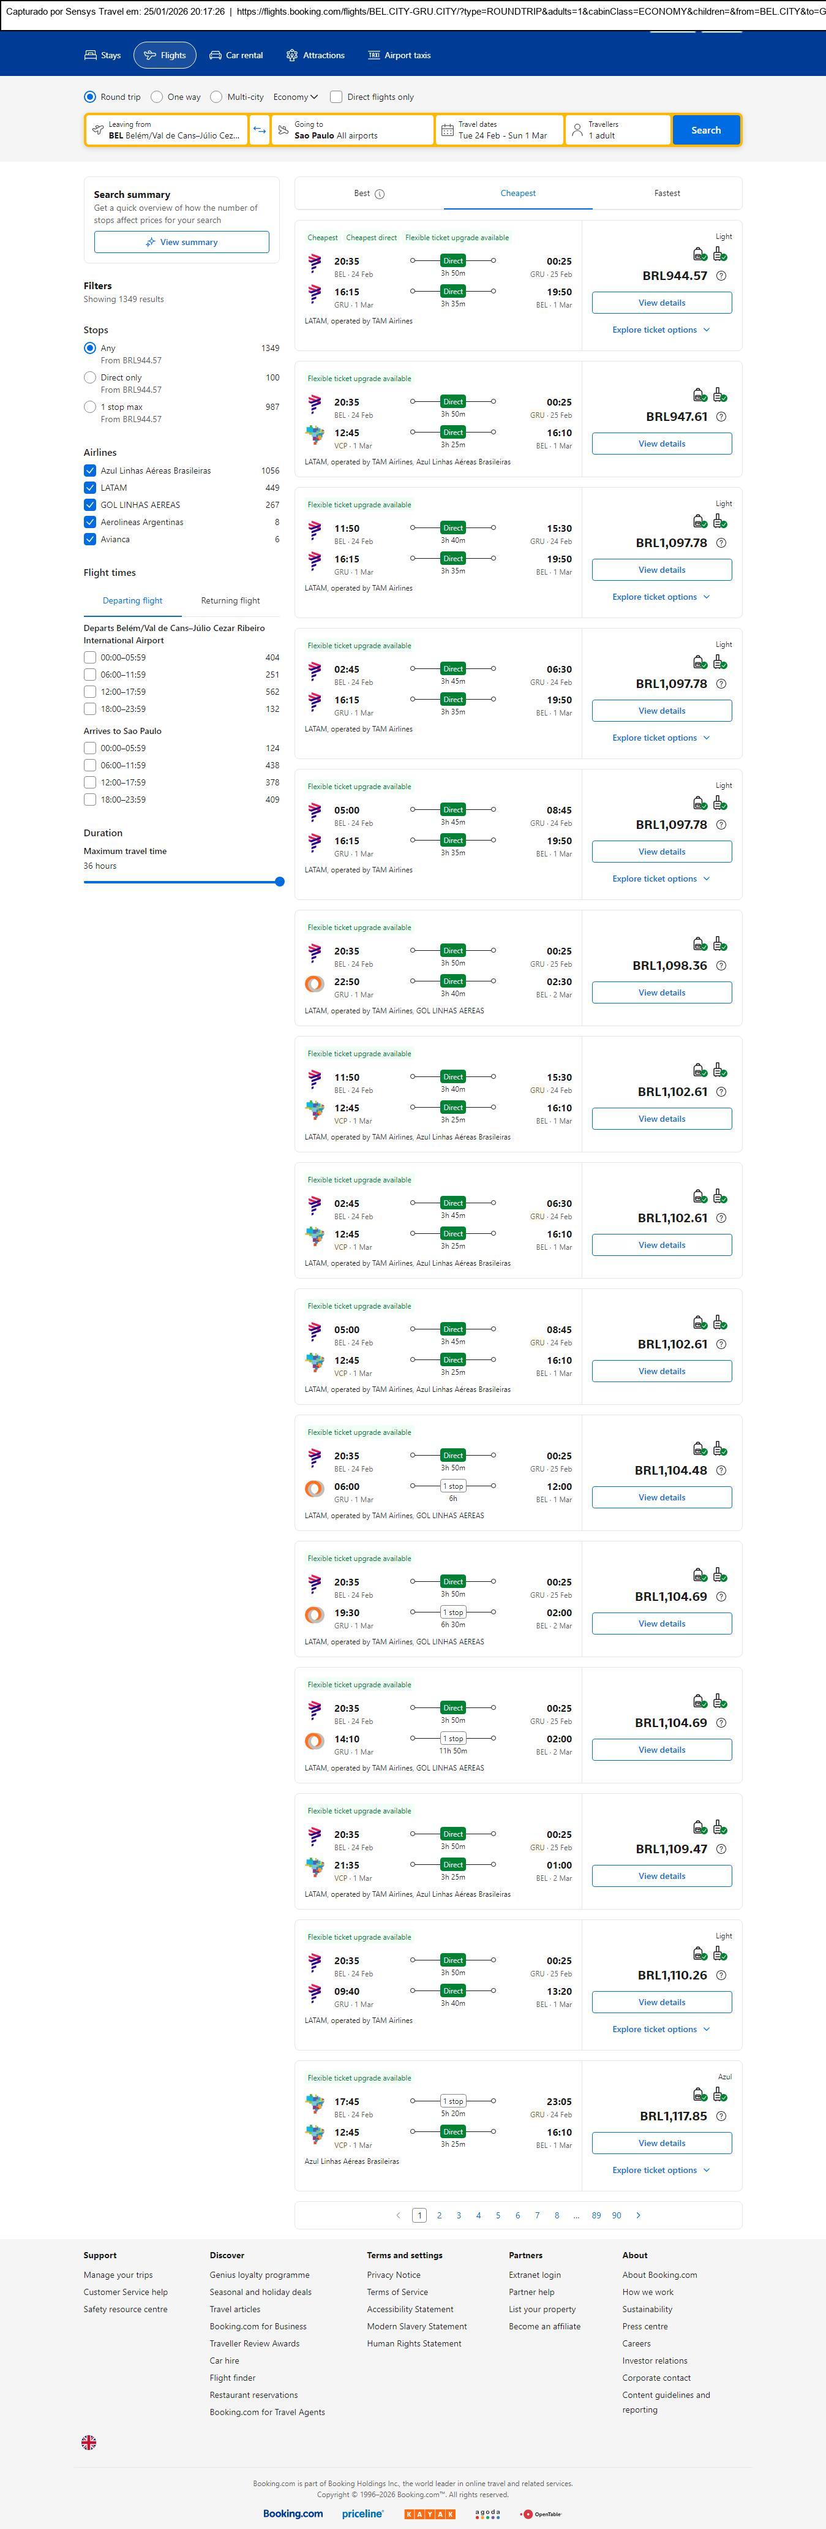The height and width of the screenshot is (2529, 826).
Task: Uncheck the GOL LINHAS AEREAS airline filter
Action: pyautogui.click(x=90, y=505)
